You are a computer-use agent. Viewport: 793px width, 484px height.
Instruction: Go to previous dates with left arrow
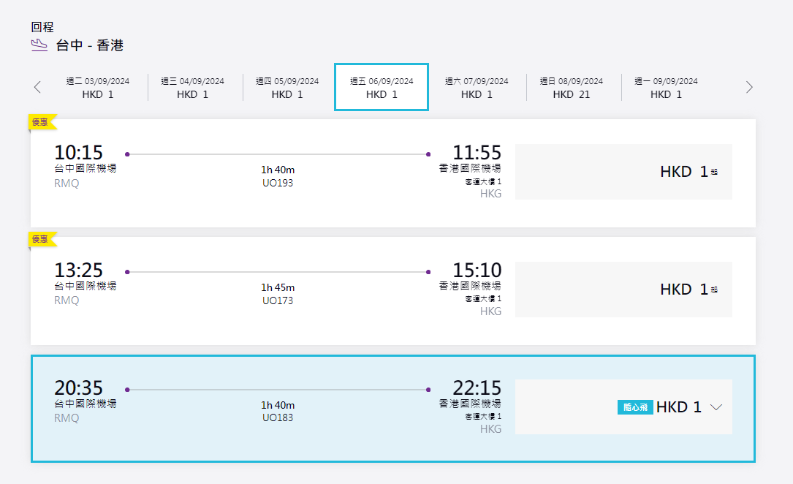click(x=37, y=88)
